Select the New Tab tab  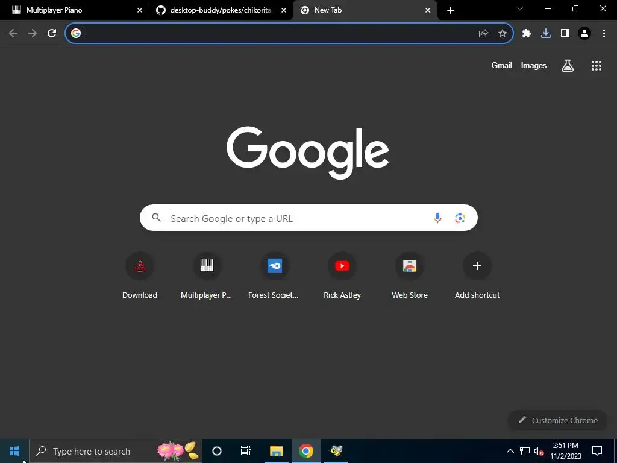[365, 10]
